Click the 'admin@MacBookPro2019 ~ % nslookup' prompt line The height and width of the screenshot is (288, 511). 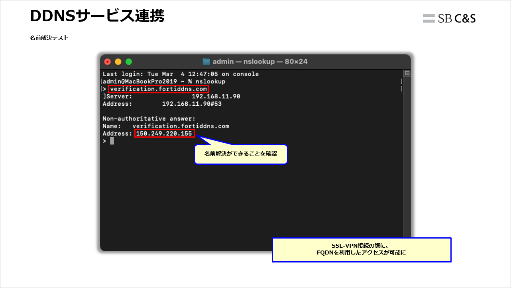(x=164, y=81)
